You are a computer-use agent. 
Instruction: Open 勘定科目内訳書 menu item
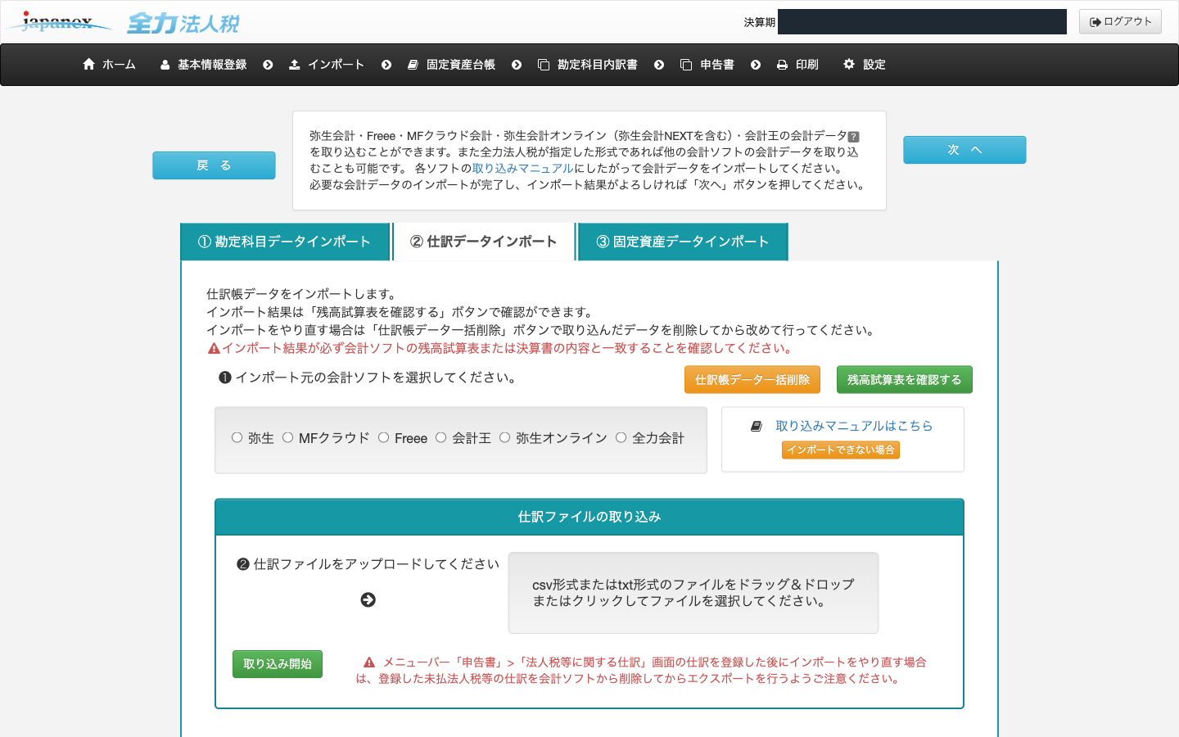[x=588, y=65]
